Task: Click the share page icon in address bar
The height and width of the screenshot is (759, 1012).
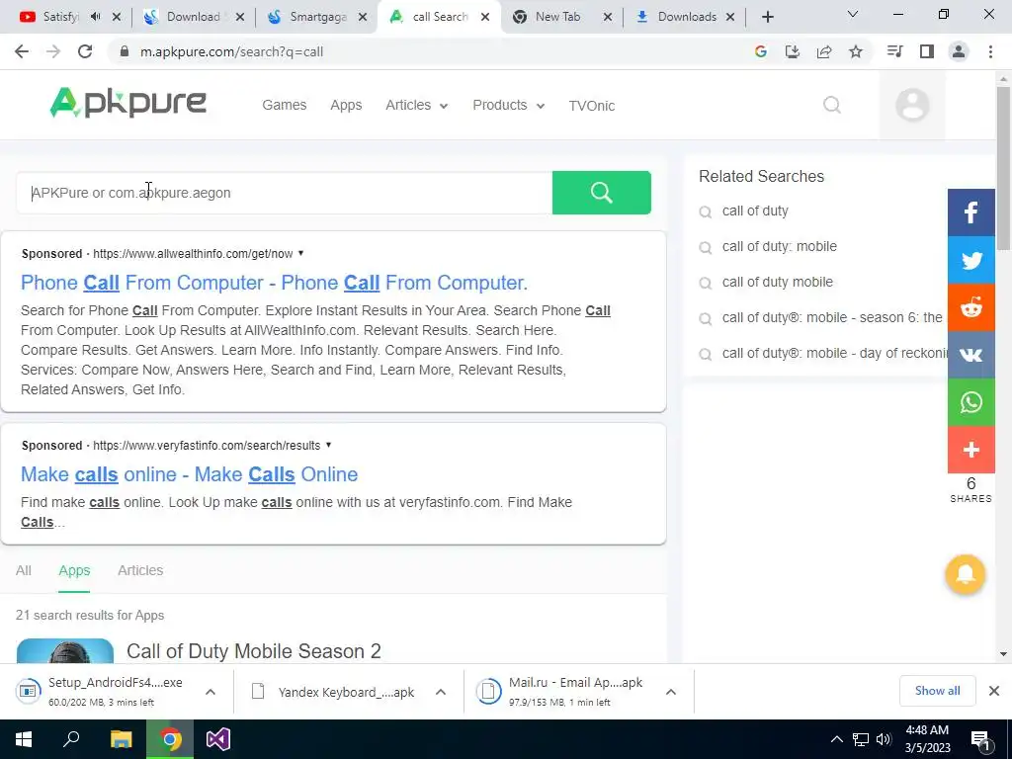Action: click(x=824, y=51)
